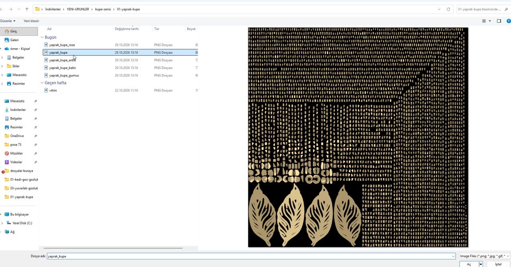The image size is (511, 267).
Task: Toggle the preview pane
Action: [499, 21]
